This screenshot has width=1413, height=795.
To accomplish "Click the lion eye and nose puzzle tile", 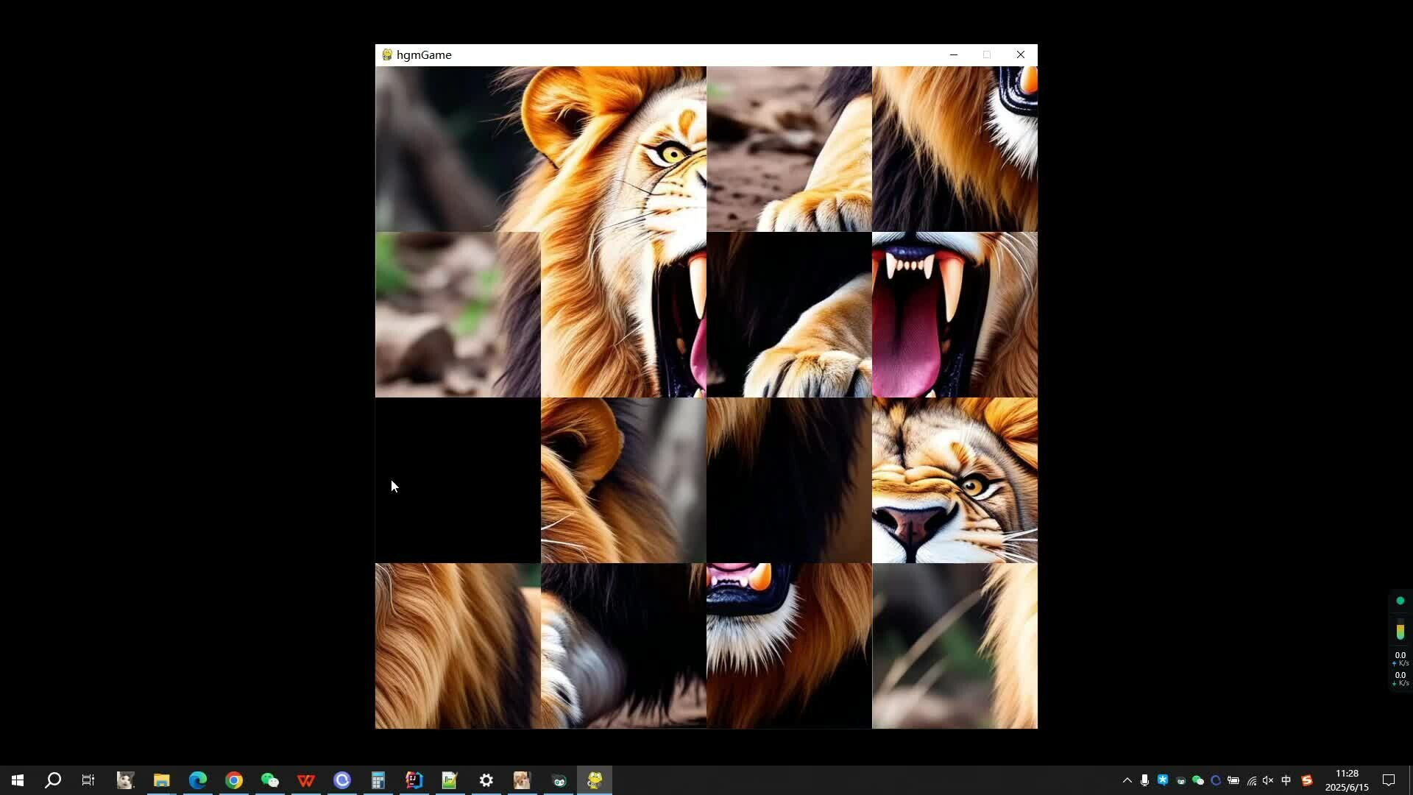I will click(x=955, y=480).
